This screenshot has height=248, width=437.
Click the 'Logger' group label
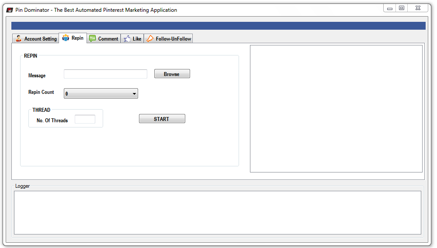(22, 186)
